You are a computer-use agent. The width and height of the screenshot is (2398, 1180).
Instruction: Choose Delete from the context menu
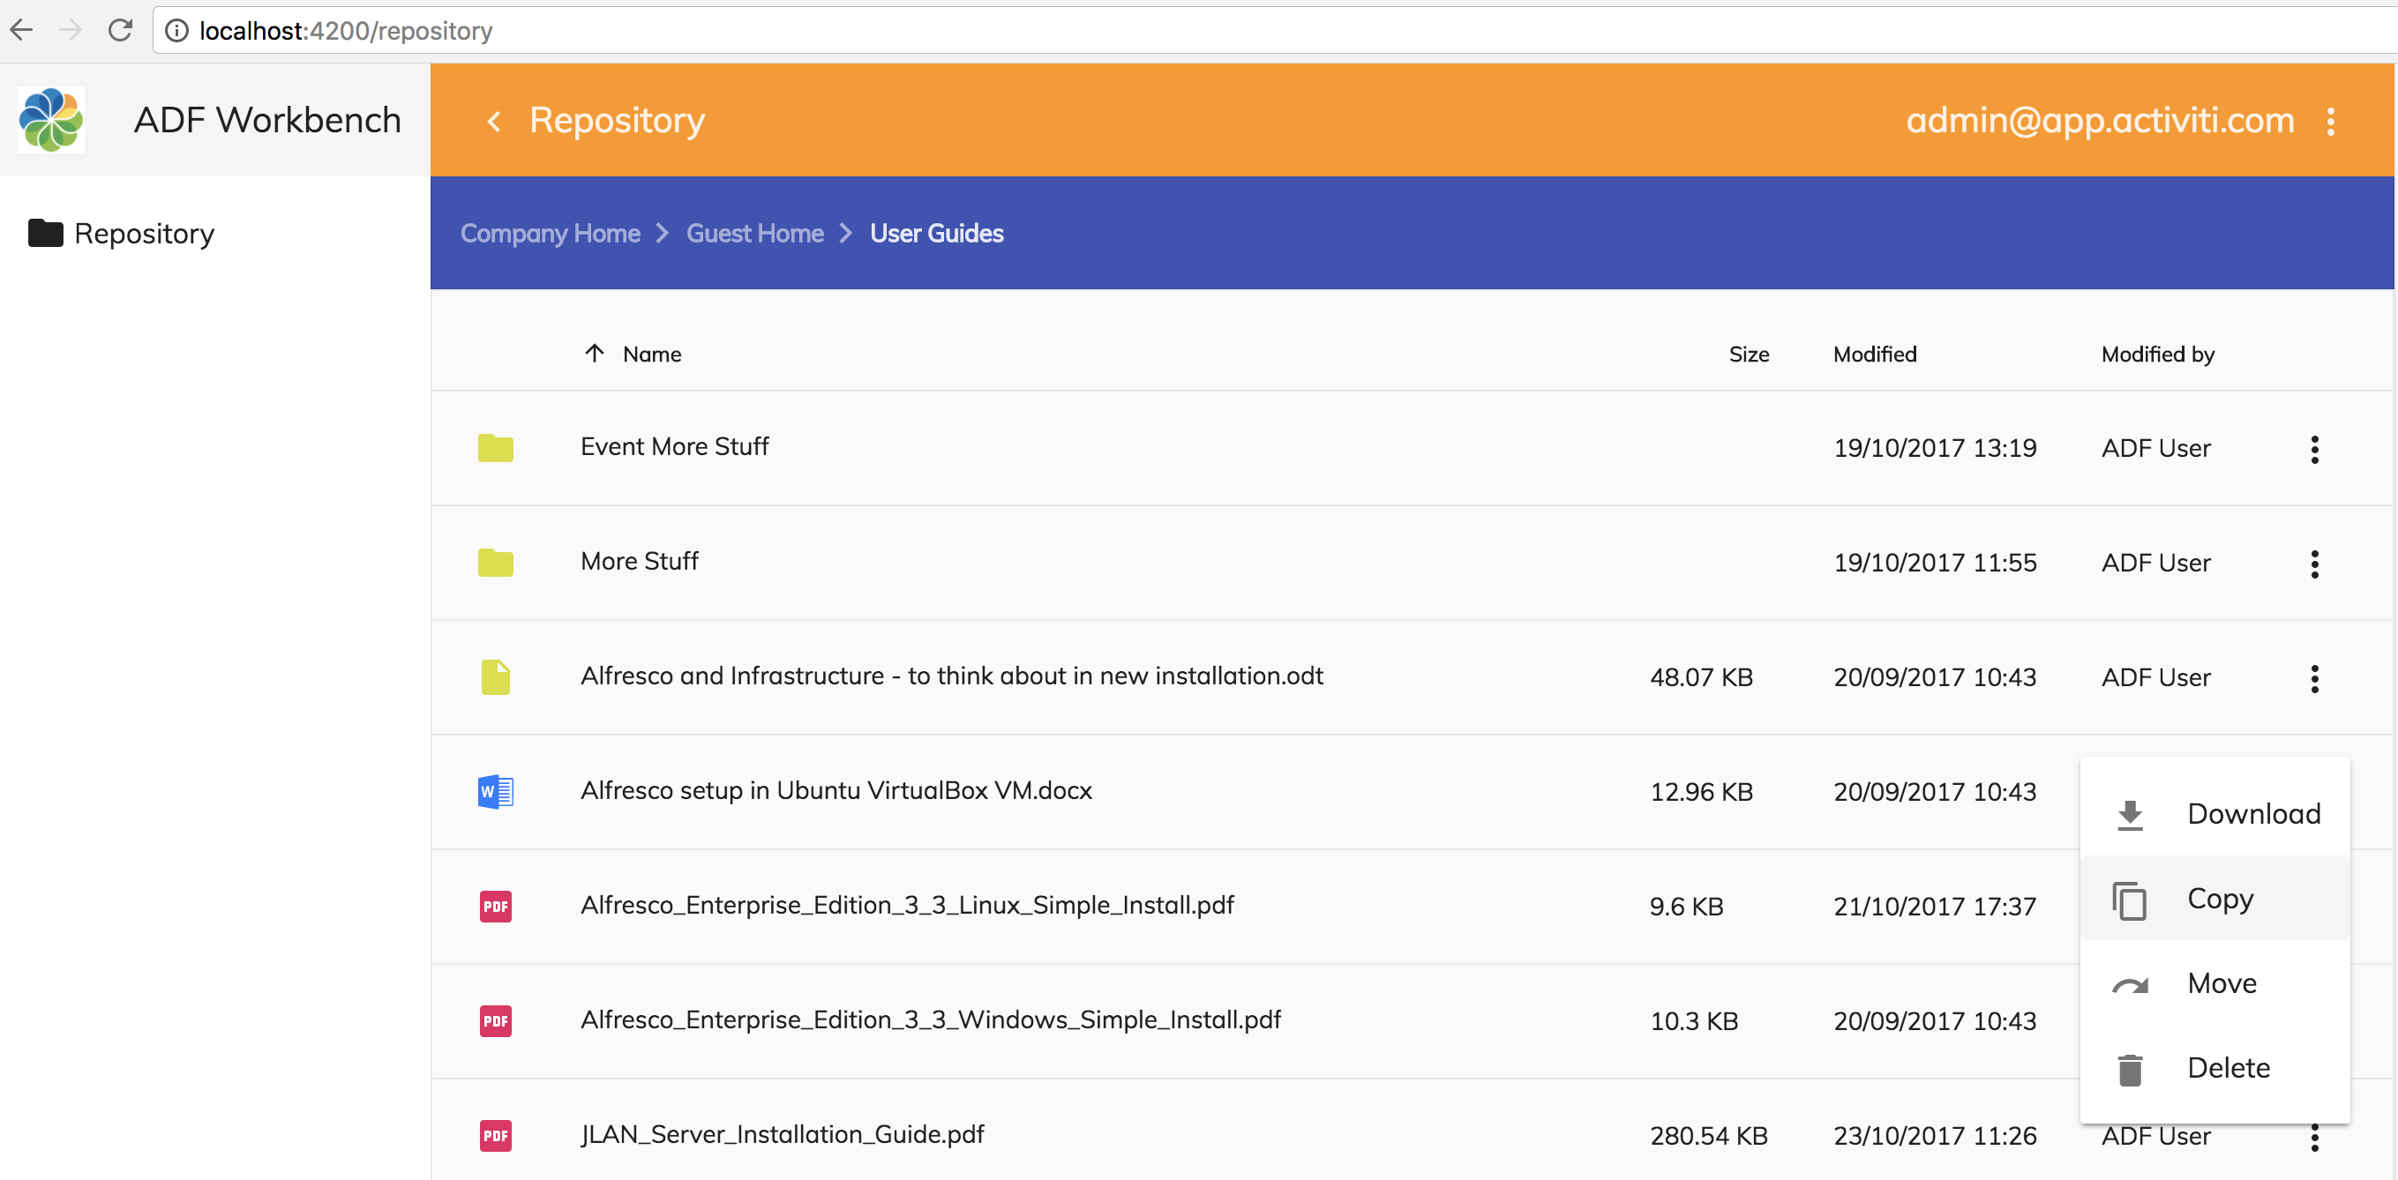2214,1067
